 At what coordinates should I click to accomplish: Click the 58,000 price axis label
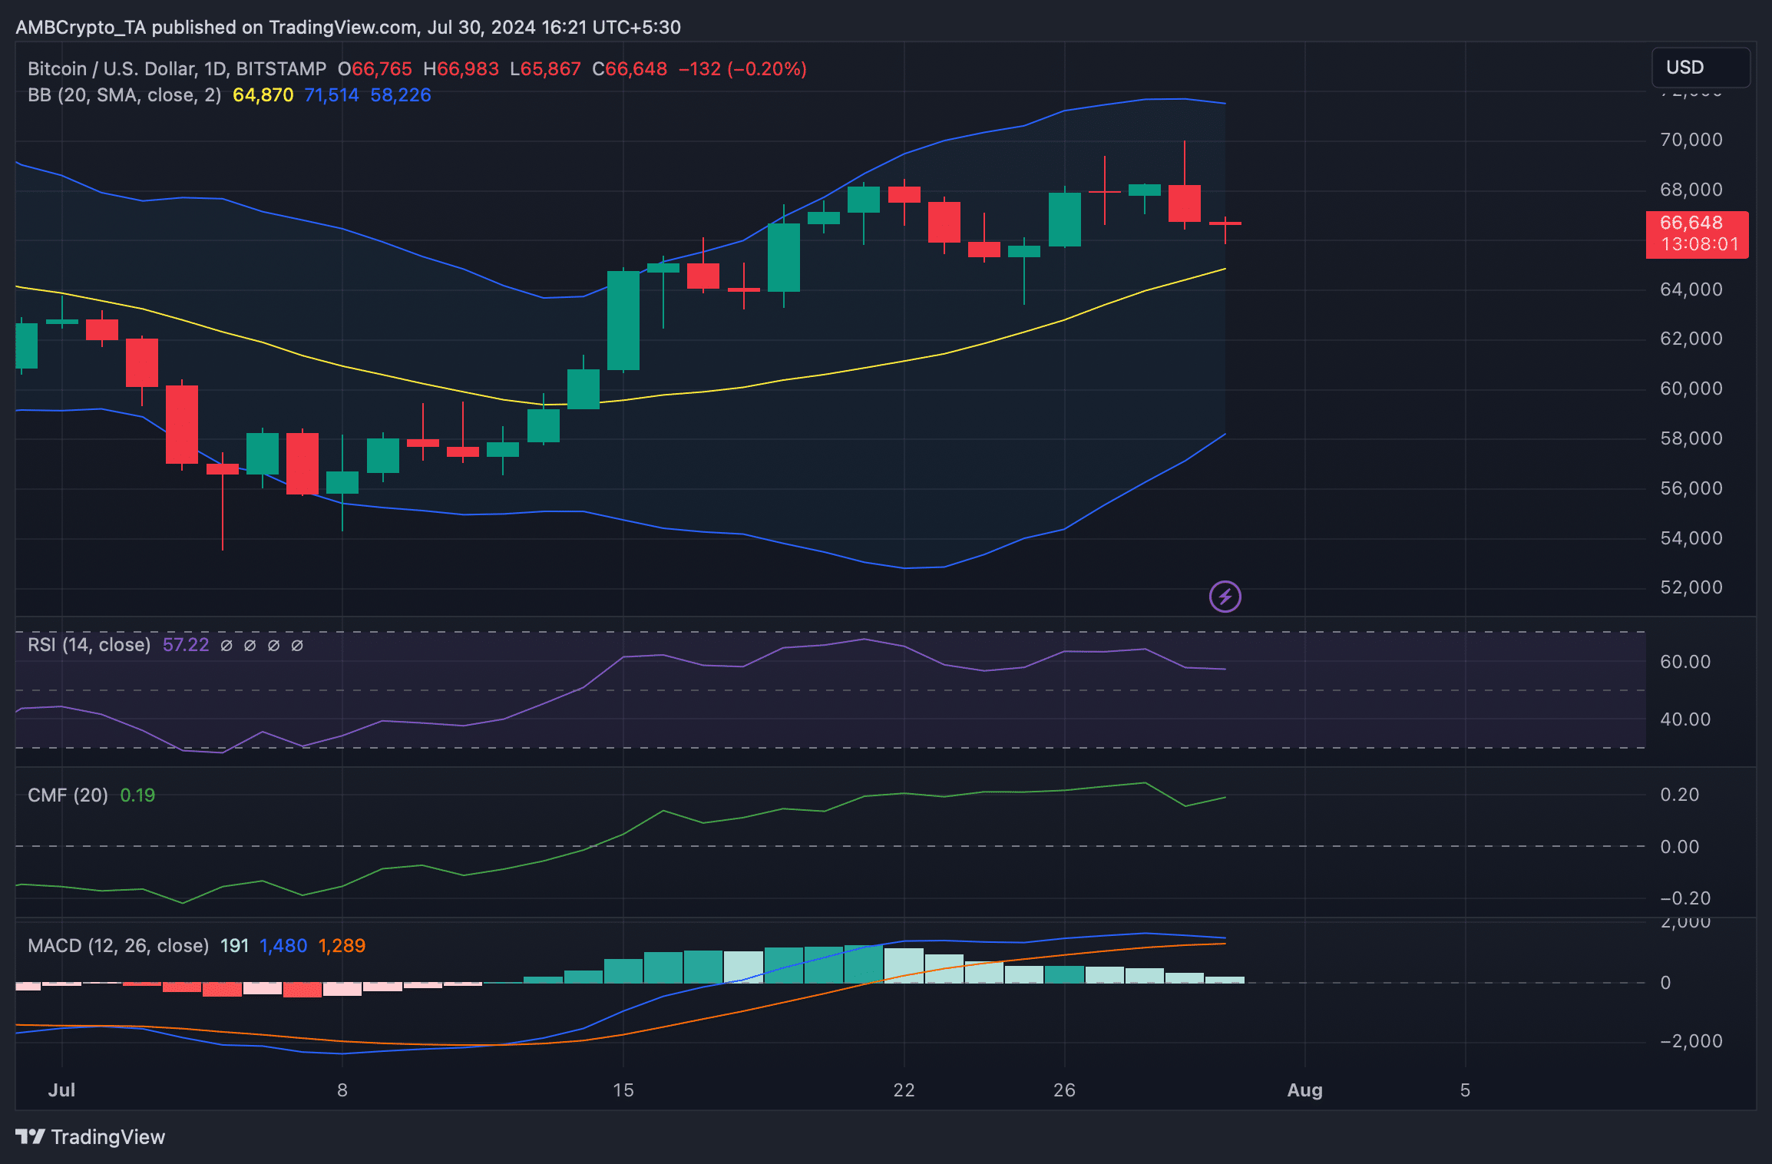coord(1691,438)
